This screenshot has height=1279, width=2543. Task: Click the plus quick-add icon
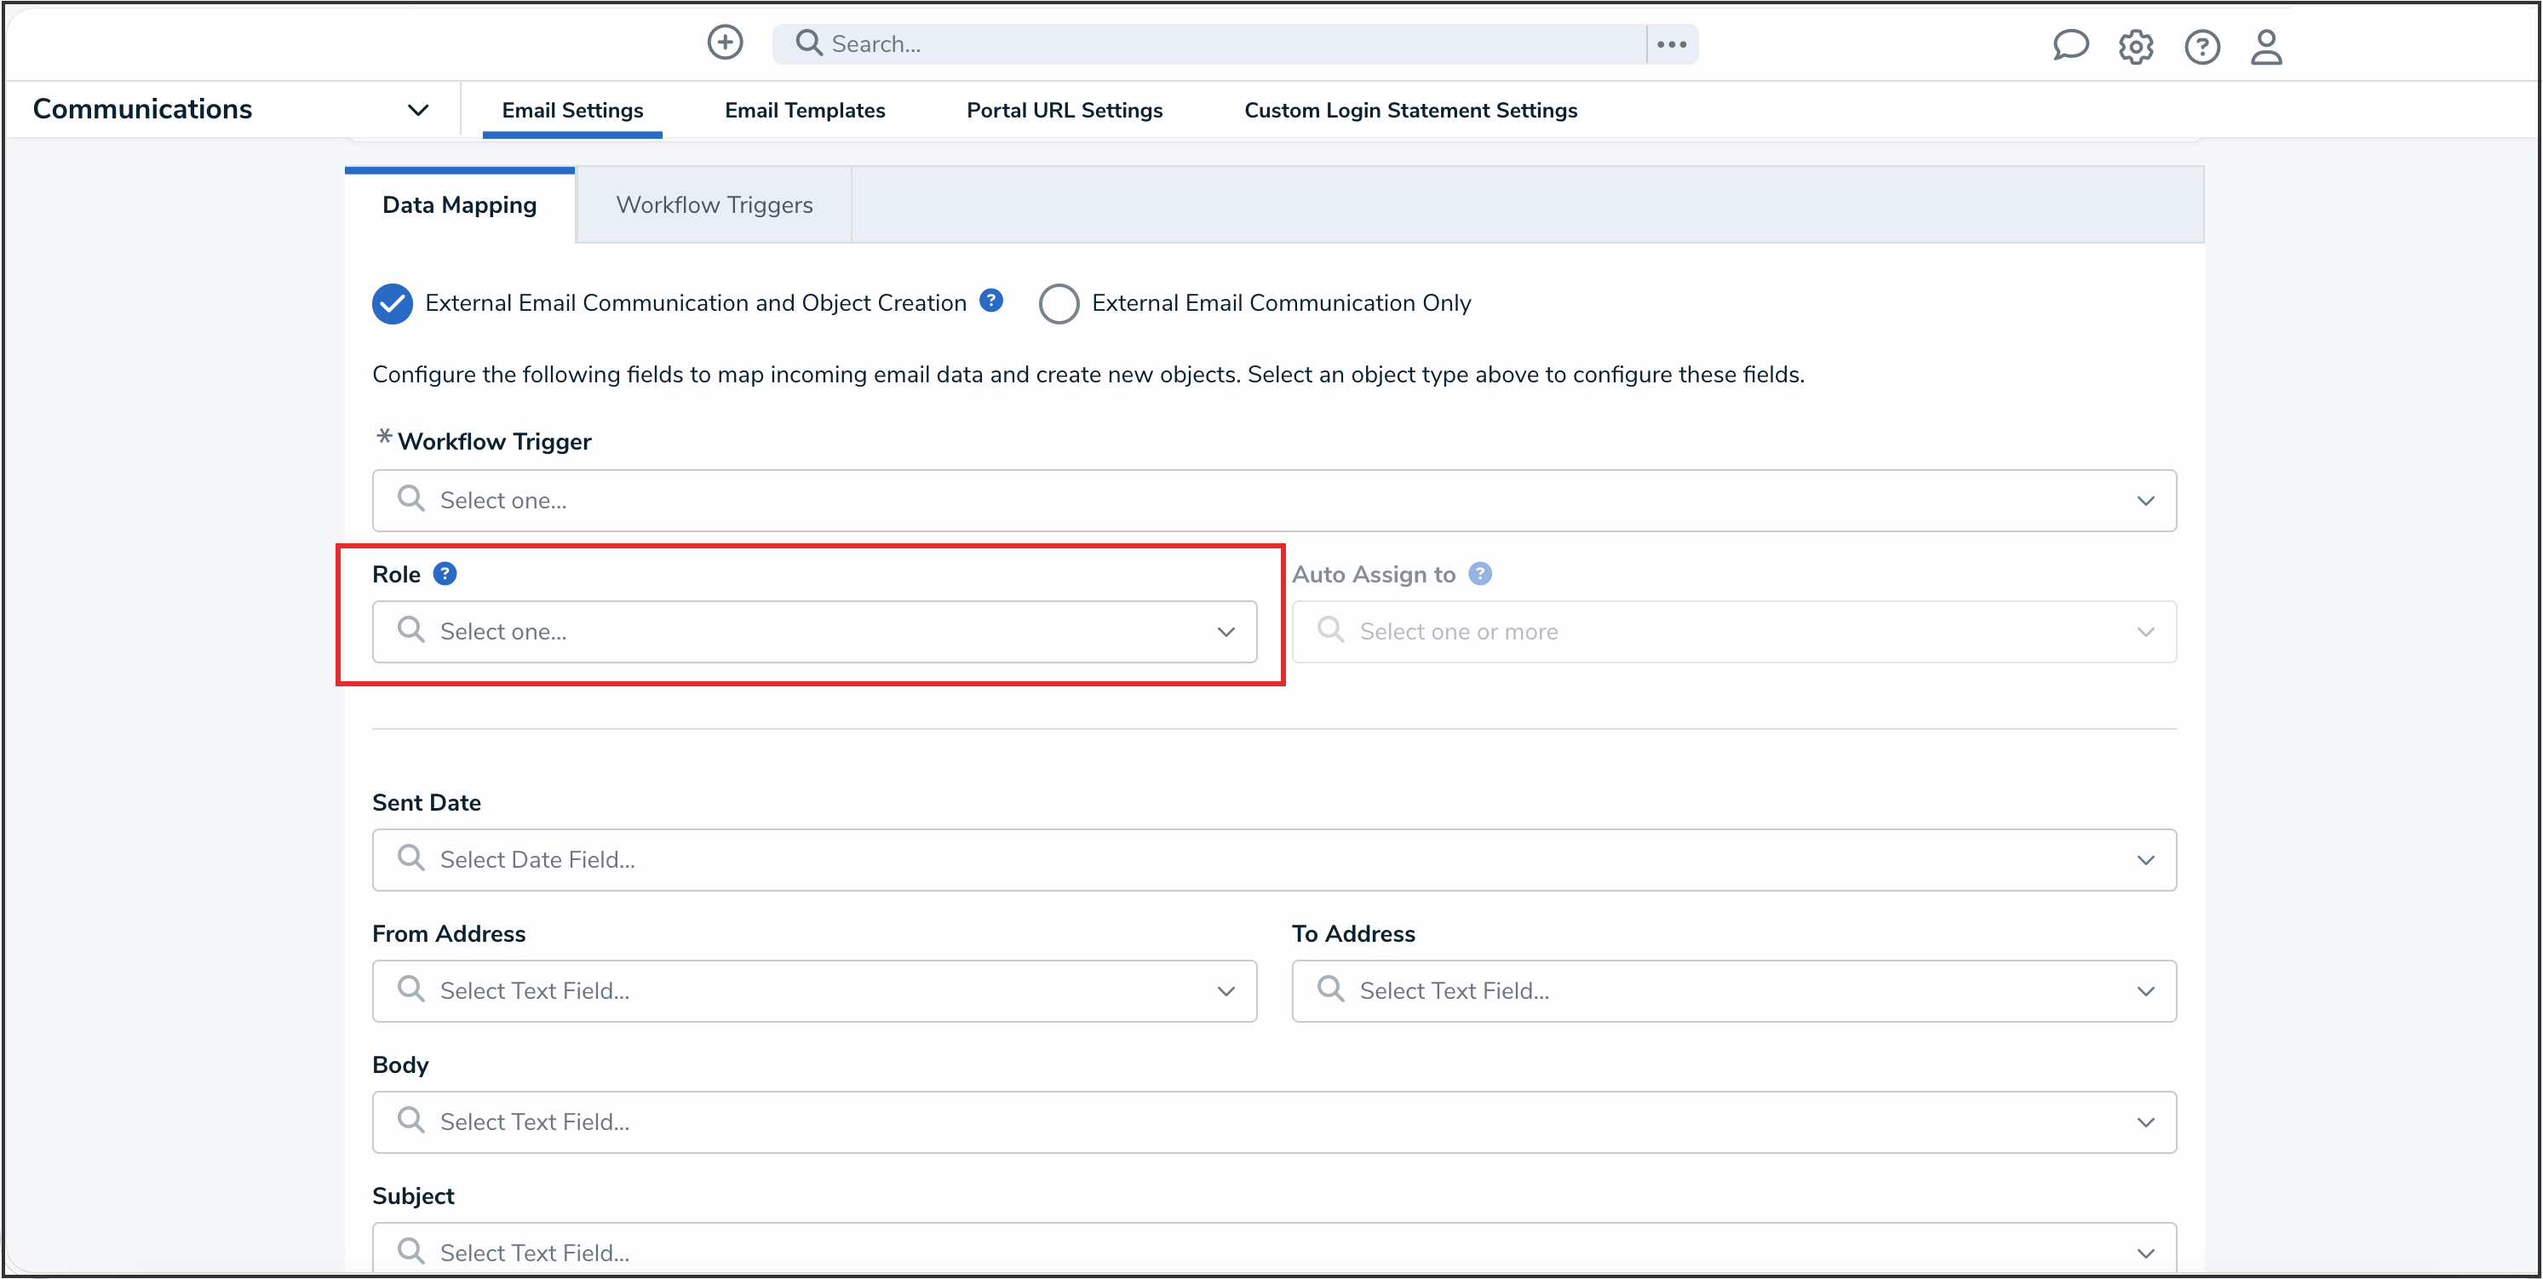pos(725,43)
